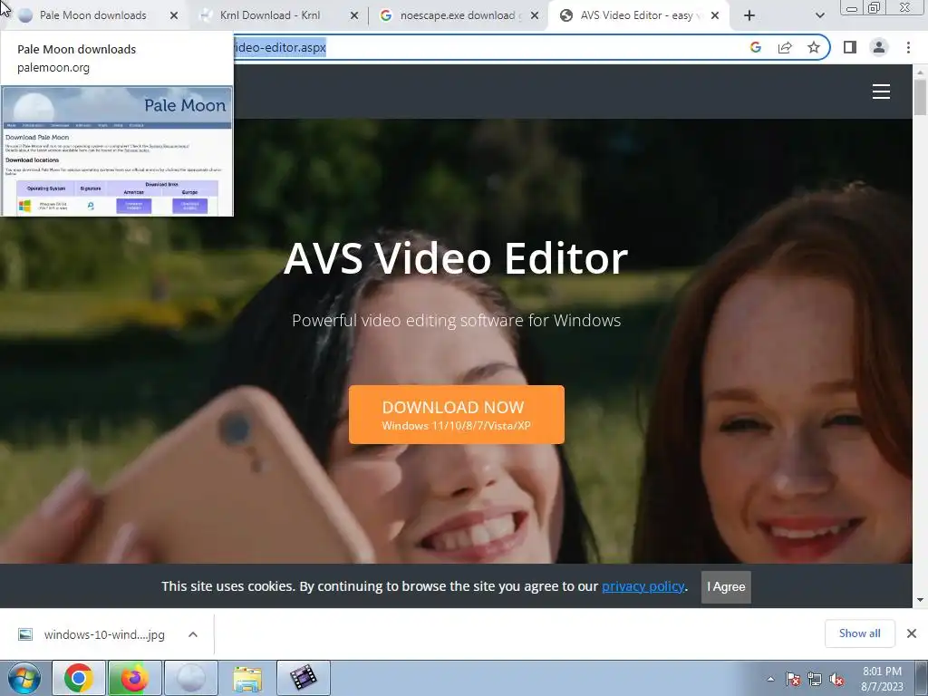Click the AVS Video Editor heading
This screenshot has width=928, height=696.
coord(456,258)
